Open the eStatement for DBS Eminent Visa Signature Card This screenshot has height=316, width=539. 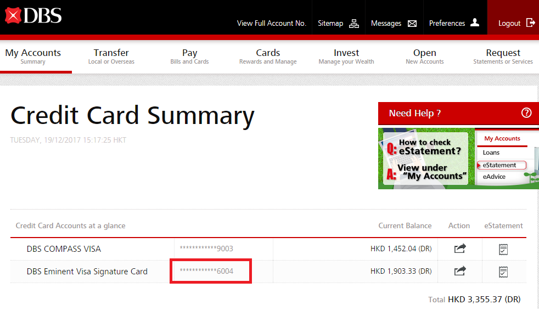pos(503,271)
